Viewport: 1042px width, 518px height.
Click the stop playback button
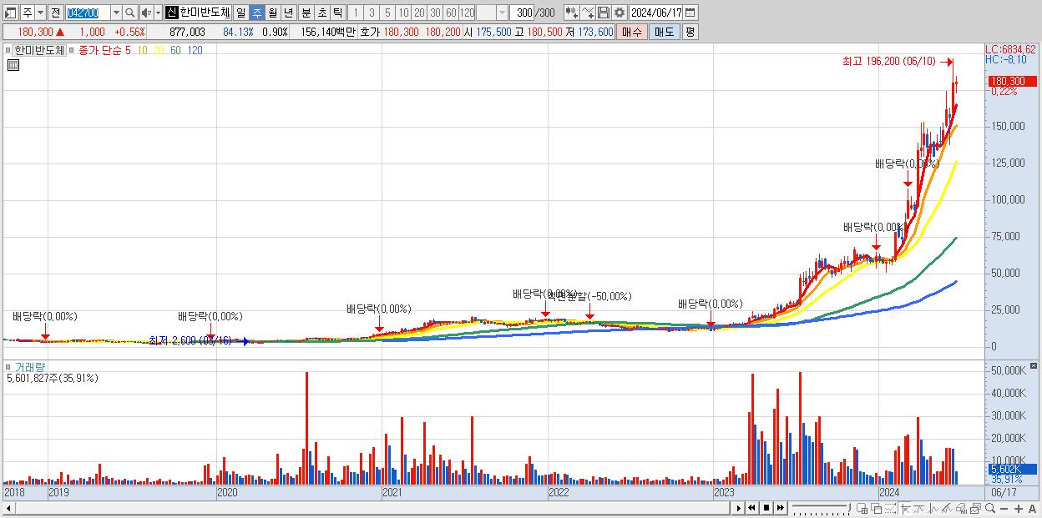[766, 508]
